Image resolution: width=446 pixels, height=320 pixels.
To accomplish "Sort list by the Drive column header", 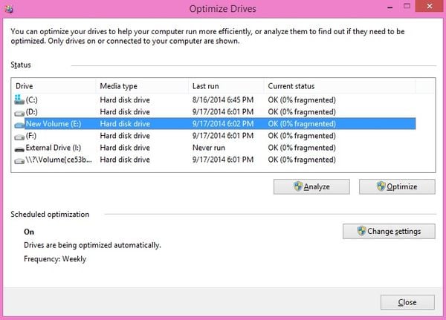I will tap(54, 86).
